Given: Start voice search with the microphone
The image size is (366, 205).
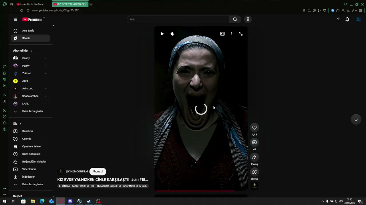Looking at the screenshot, I should point(248,19).
